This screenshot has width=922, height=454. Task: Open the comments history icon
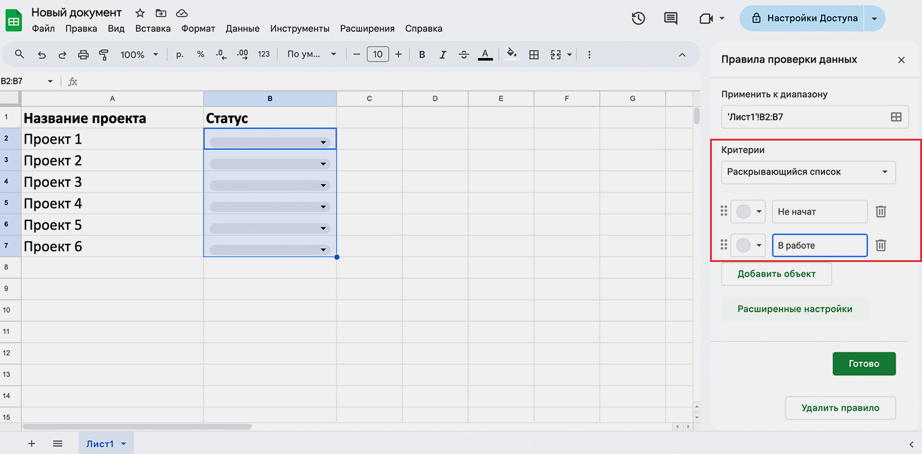[x=671, y=19]
